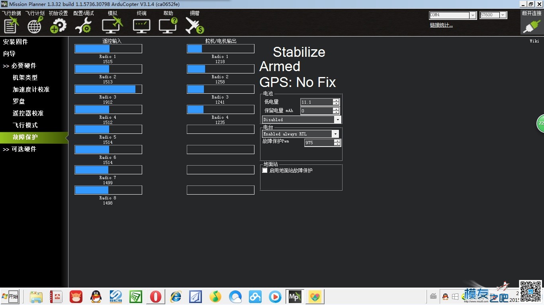The height and width of the screenshot is (305, 544).
Task: Click the 捐赠 donate airplane icon
Action: pos(194,25)
